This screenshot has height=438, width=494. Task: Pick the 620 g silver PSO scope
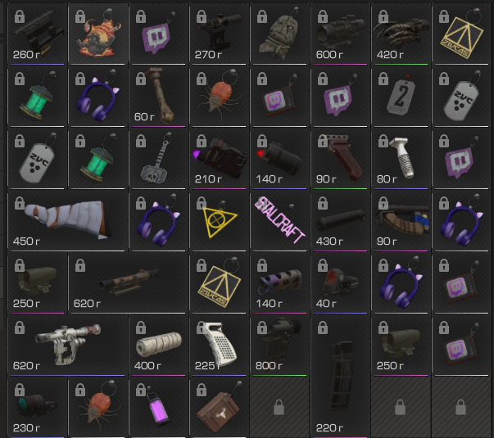pyautogui.click(x=68, y=345)
